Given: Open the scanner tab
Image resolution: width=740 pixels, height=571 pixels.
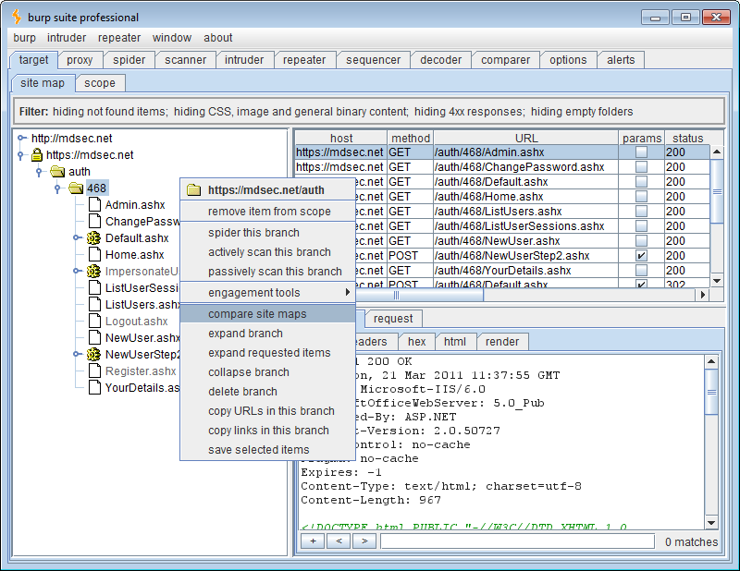Looking at the screenshot, I should click(x=186, y=60).
